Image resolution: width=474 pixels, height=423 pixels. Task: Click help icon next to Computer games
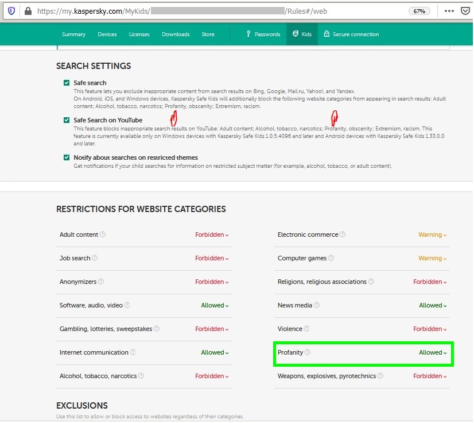[x=331, y=258]
